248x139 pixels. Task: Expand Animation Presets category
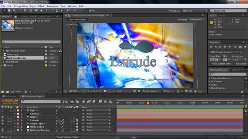tap(210, 78)
